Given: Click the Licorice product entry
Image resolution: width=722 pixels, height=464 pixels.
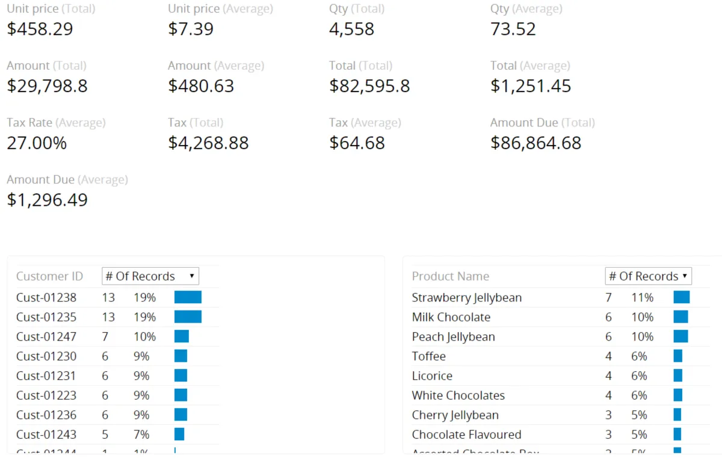Looking at the screenshot, I should point(432,376).
